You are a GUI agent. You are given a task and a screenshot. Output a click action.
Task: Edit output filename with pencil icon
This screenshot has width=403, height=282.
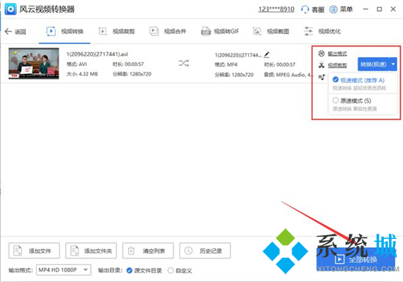tap(267, 54)
